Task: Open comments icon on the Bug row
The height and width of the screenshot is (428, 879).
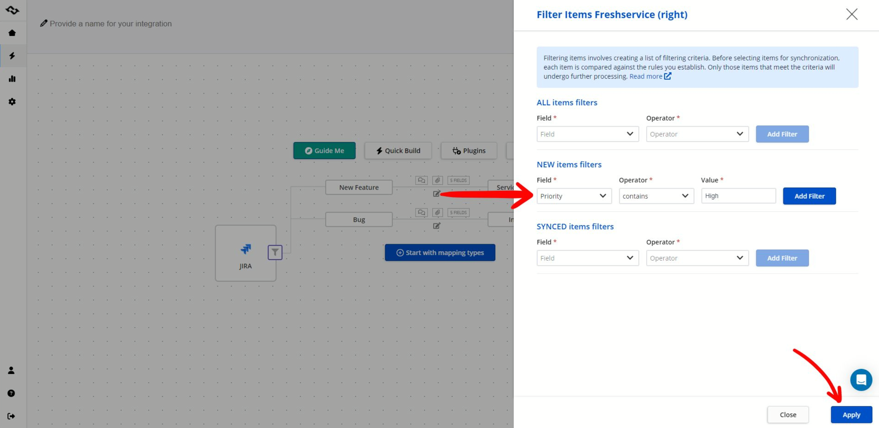Action: tap(421, 212)
